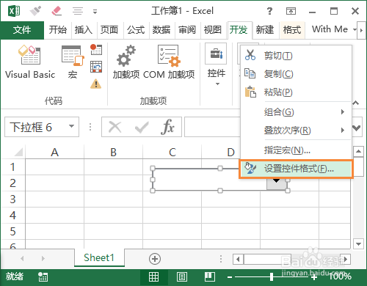Select column B header
The height and width of the screenshot is (286, 367).
click(113, 152)
